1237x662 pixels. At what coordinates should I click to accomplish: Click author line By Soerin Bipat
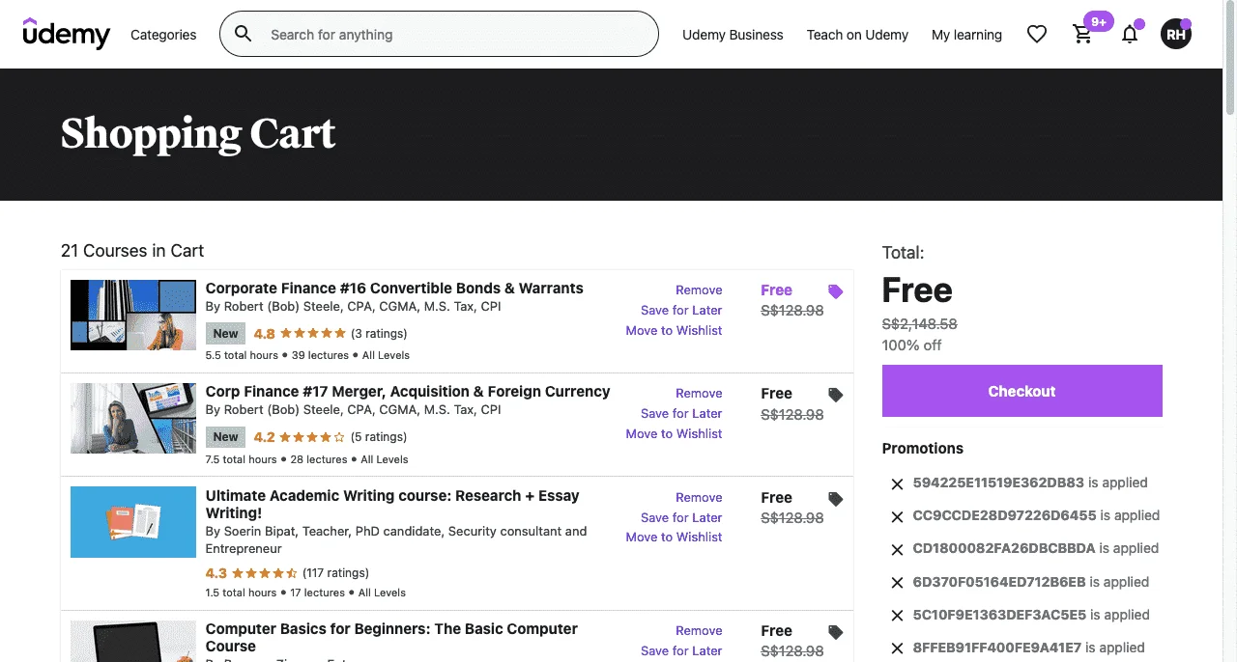click(x=396, y=540)
